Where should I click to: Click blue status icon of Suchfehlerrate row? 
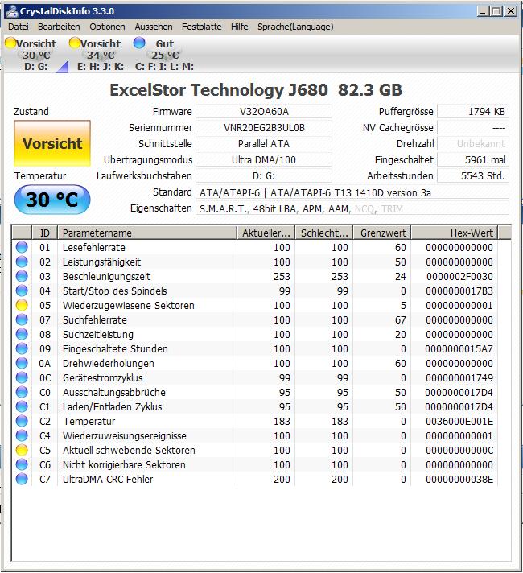point(22,319)
